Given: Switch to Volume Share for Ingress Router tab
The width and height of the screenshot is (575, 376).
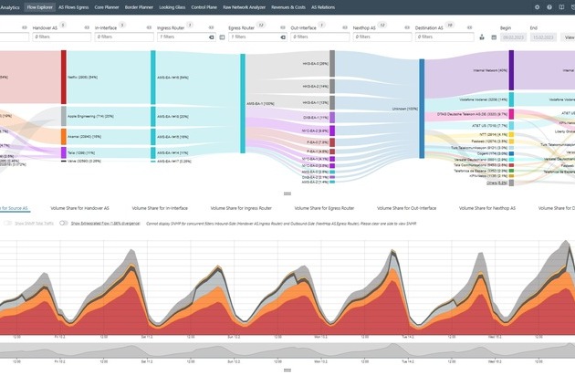Looking at the screenshot, I should coord(241,208).
